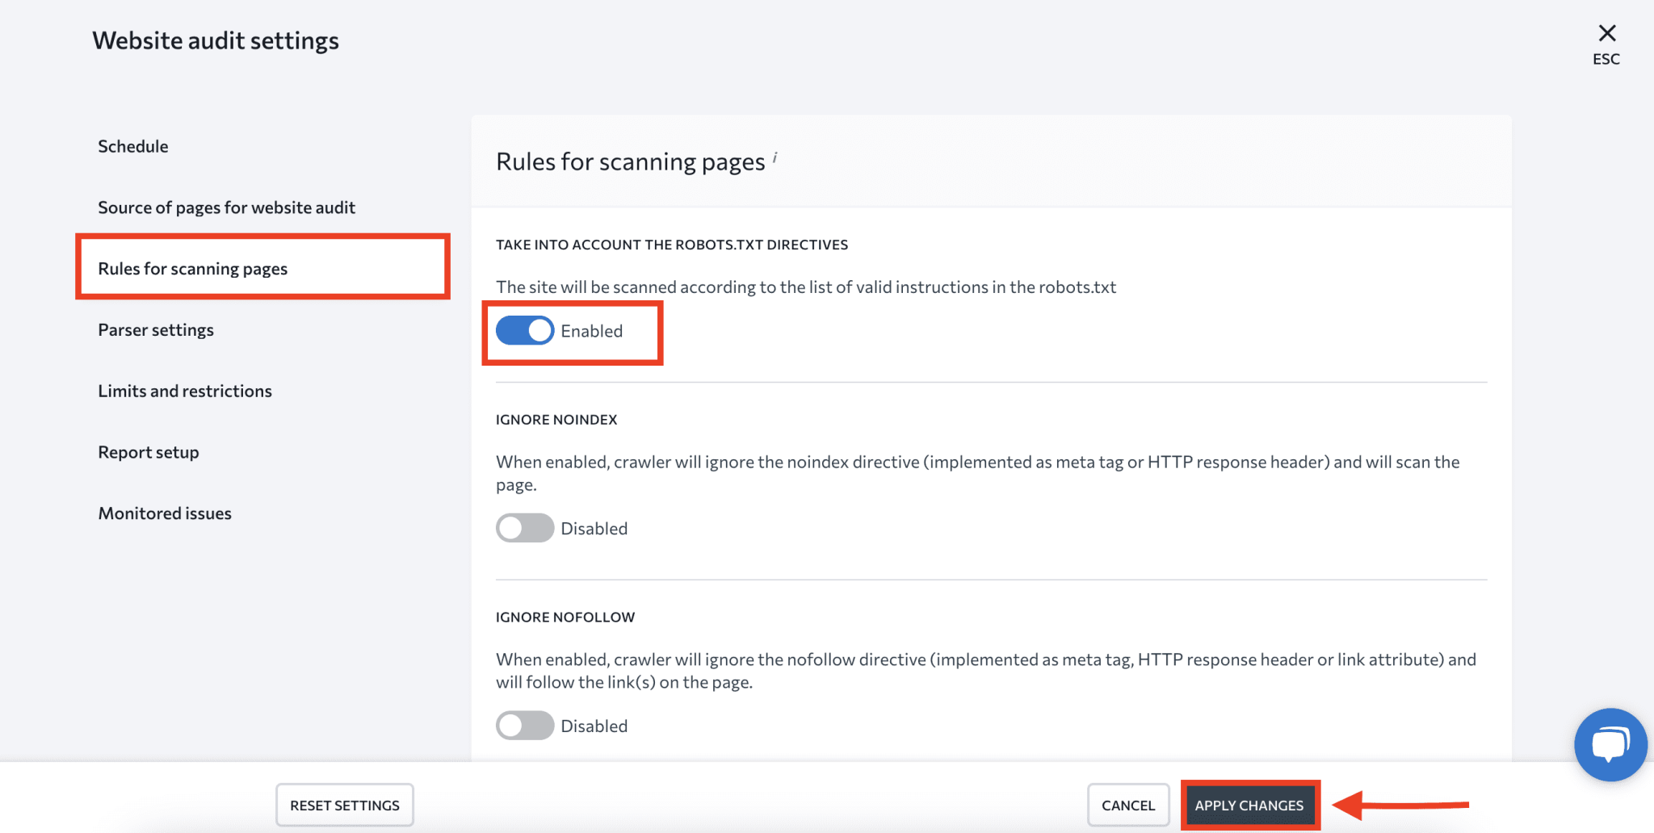Enable the Ignore noindex option

pos(524,527)
